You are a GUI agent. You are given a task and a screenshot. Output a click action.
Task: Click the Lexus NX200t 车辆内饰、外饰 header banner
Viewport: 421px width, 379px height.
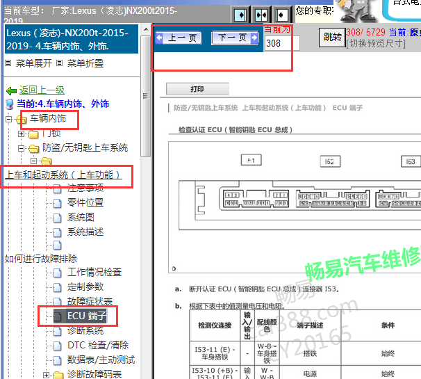click(72, 39)
